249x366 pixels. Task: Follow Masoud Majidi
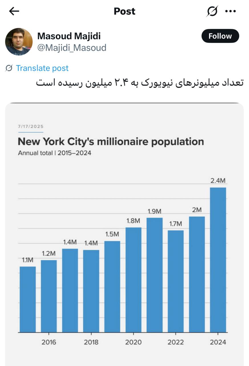[220, 36]
